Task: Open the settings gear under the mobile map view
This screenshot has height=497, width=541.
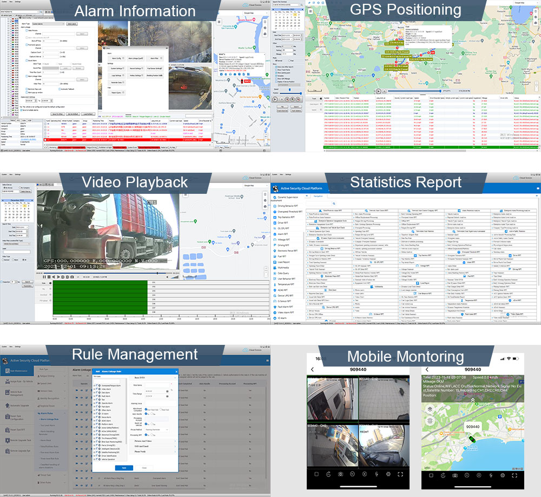Action: (x=503, y=475)
